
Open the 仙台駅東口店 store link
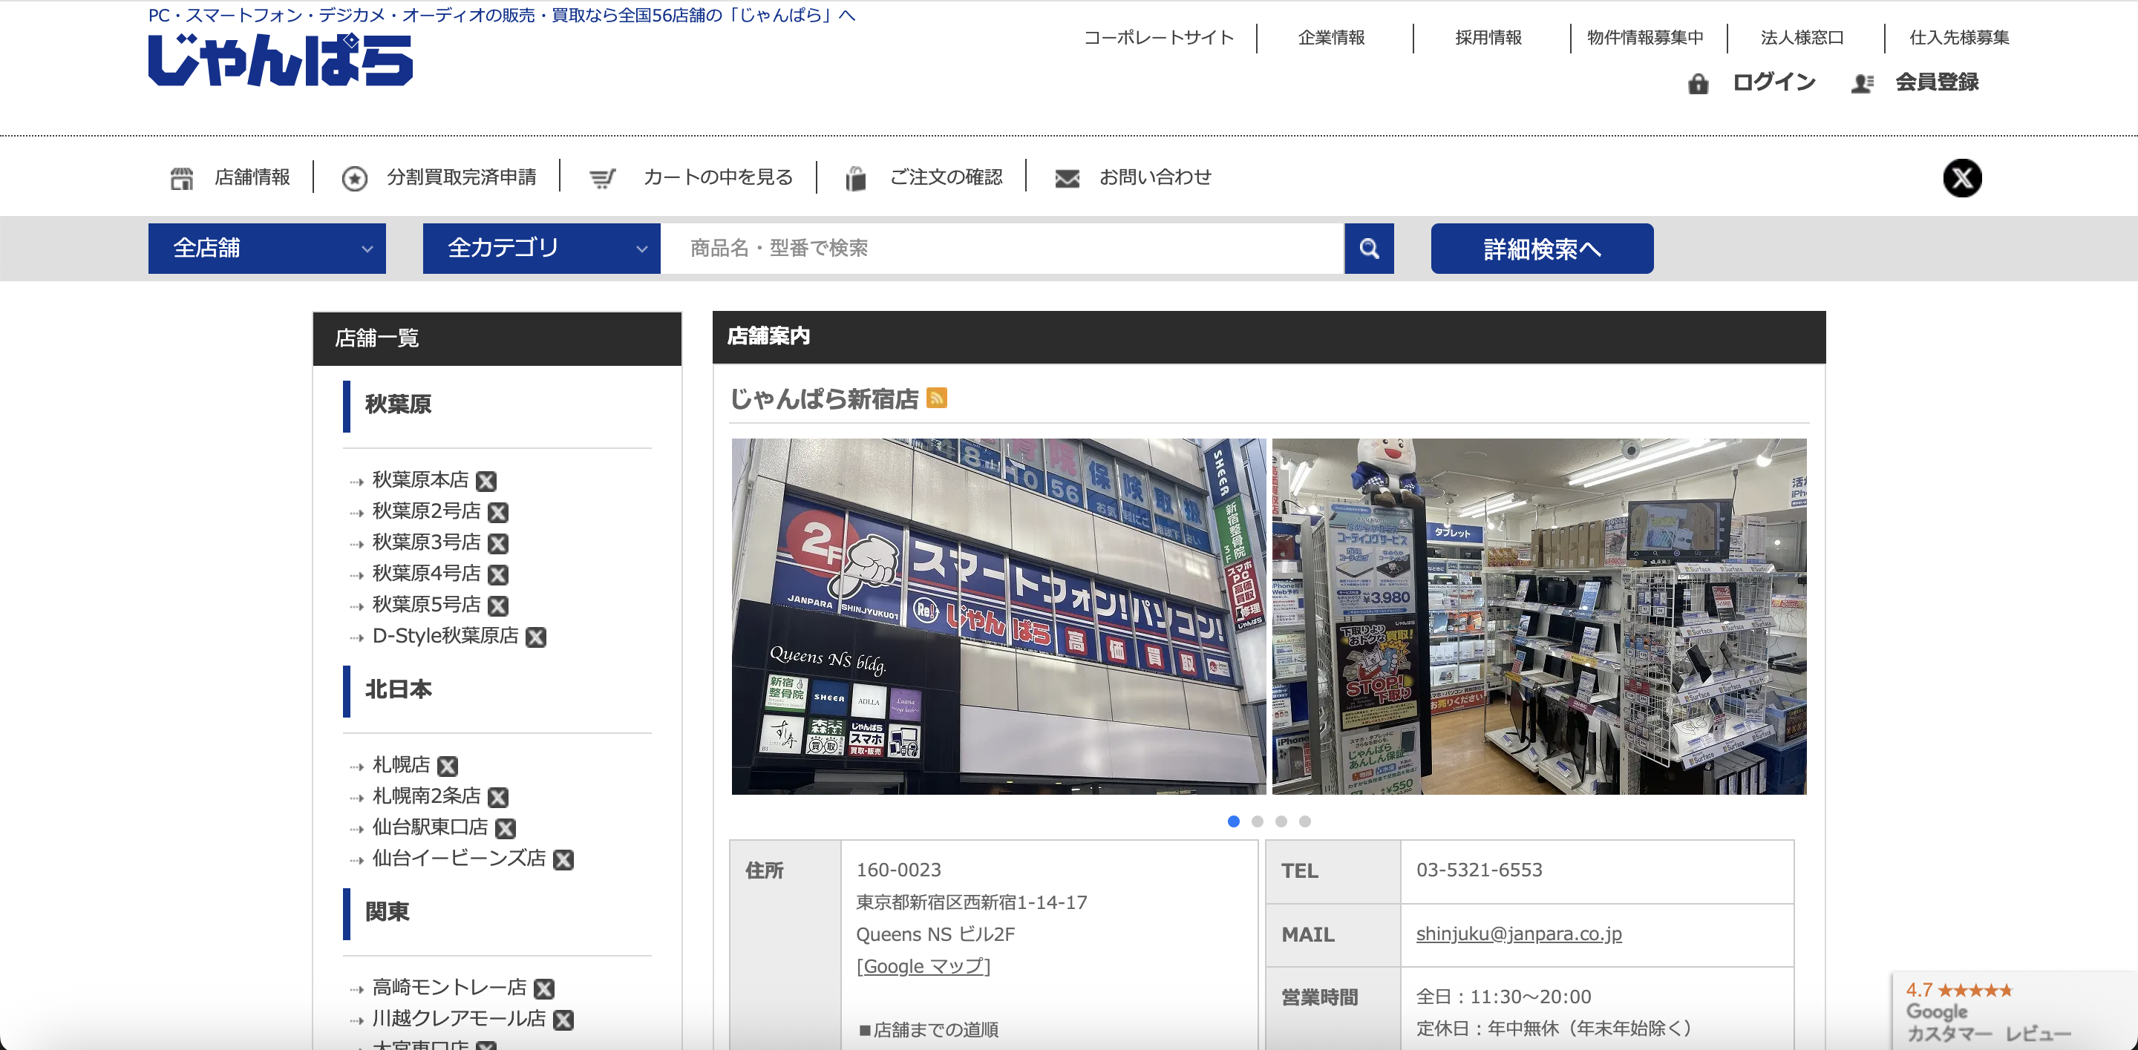tap(430, 827)
